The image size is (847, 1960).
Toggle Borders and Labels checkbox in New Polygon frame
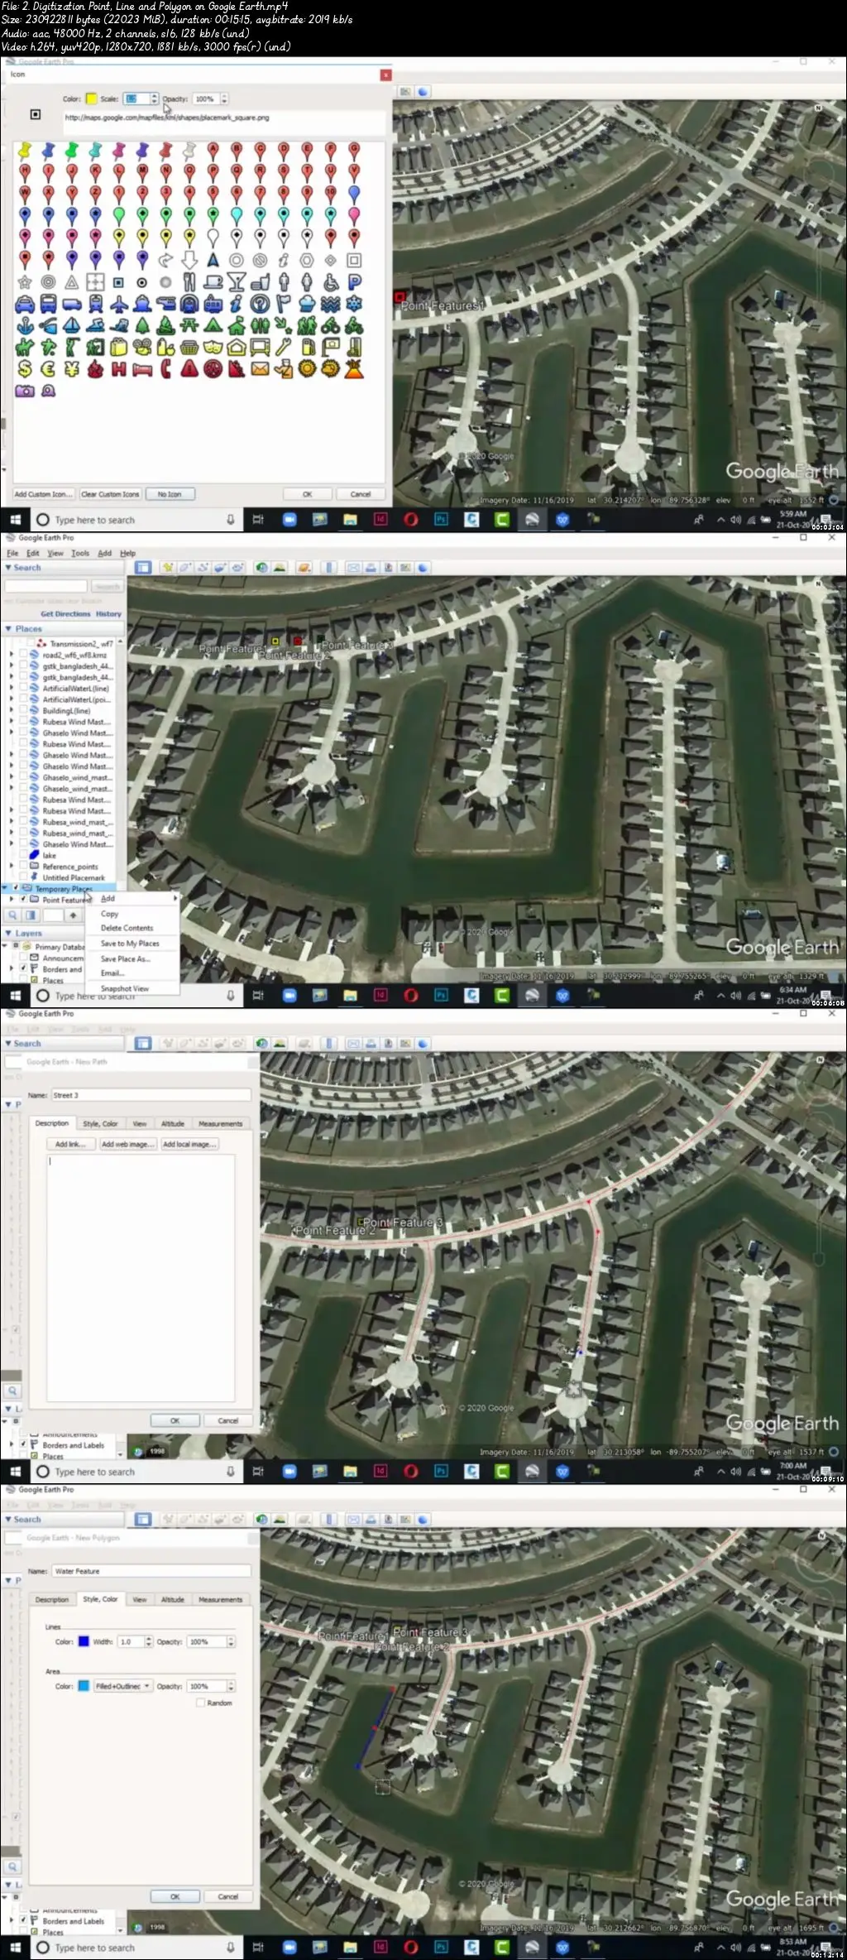coord(23,1920)
